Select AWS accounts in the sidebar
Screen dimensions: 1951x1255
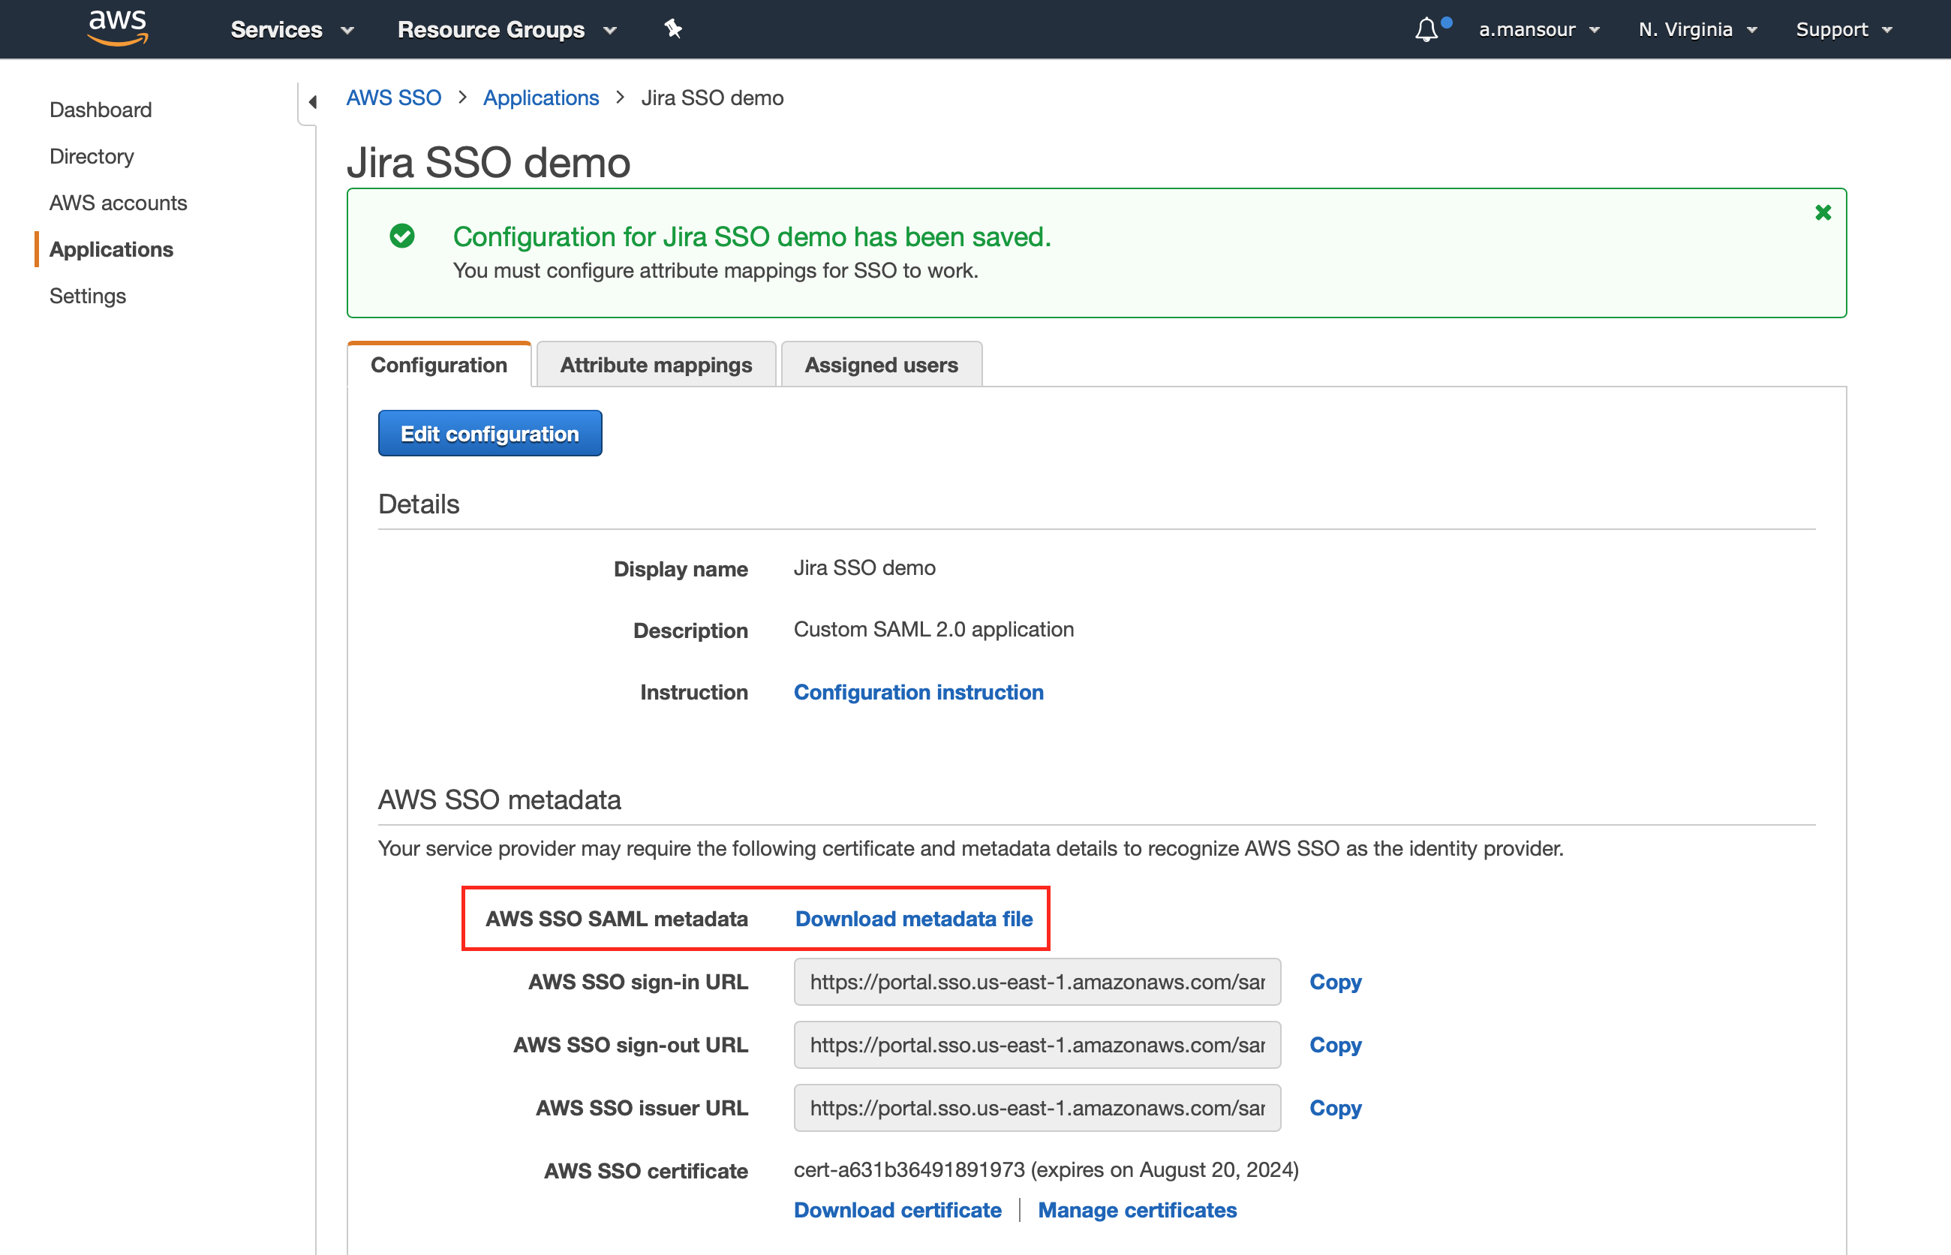click(x=118, y=202)
